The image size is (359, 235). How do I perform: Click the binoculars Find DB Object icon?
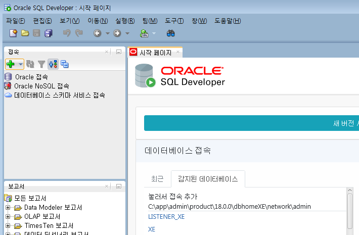(x=170, y=33)
